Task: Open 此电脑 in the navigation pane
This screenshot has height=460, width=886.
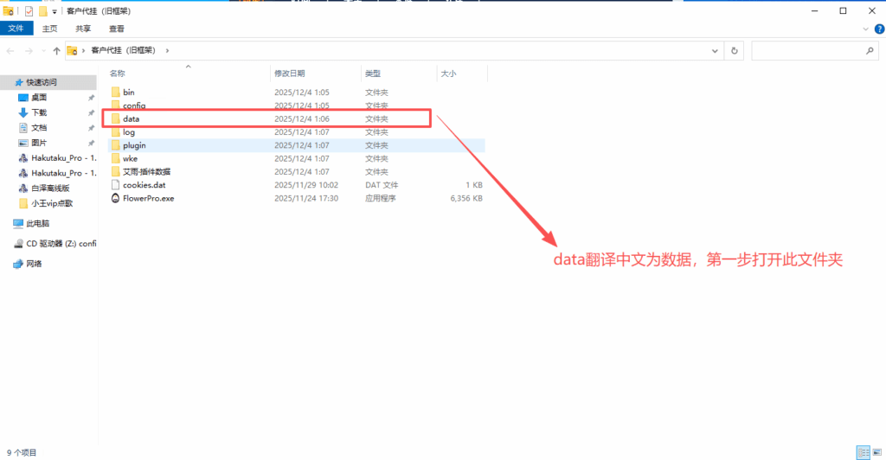Action: (x=38, y=223)
